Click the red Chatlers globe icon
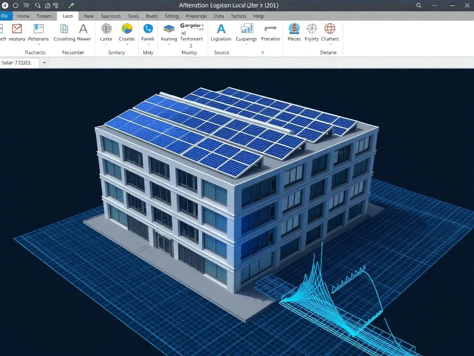Viewport: 474px width, 356px height. pyautogui.click(x=330, y=29)
